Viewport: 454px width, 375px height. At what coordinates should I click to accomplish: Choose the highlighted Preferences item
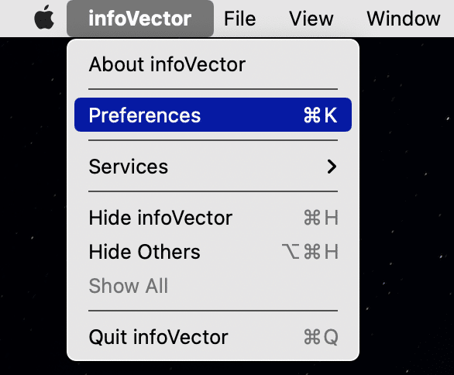pyautogui.click(x=213, y=115)
